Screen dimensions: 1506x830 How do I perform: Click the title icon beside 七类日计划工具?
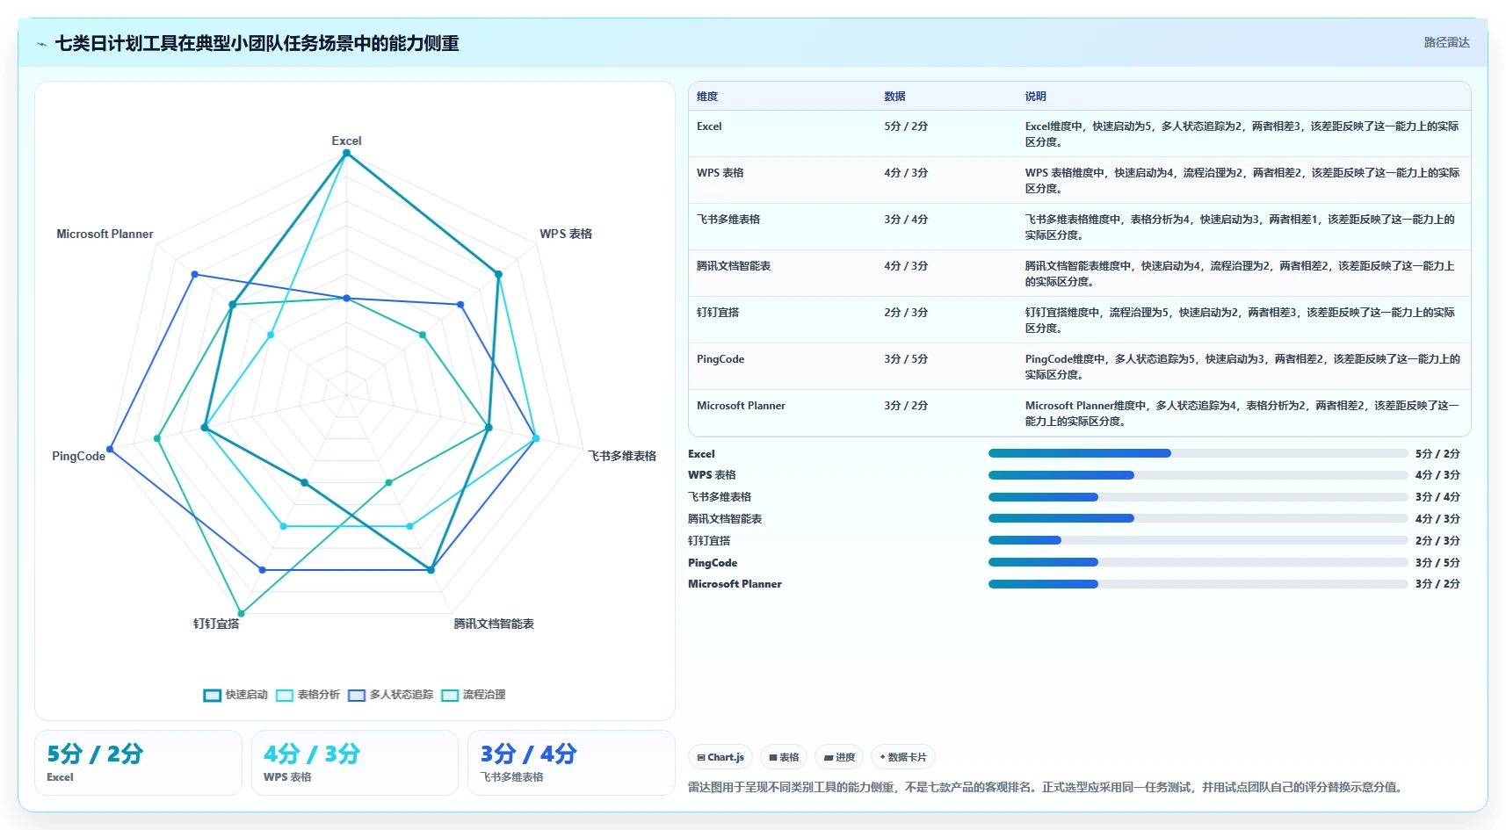pos(41,44)
